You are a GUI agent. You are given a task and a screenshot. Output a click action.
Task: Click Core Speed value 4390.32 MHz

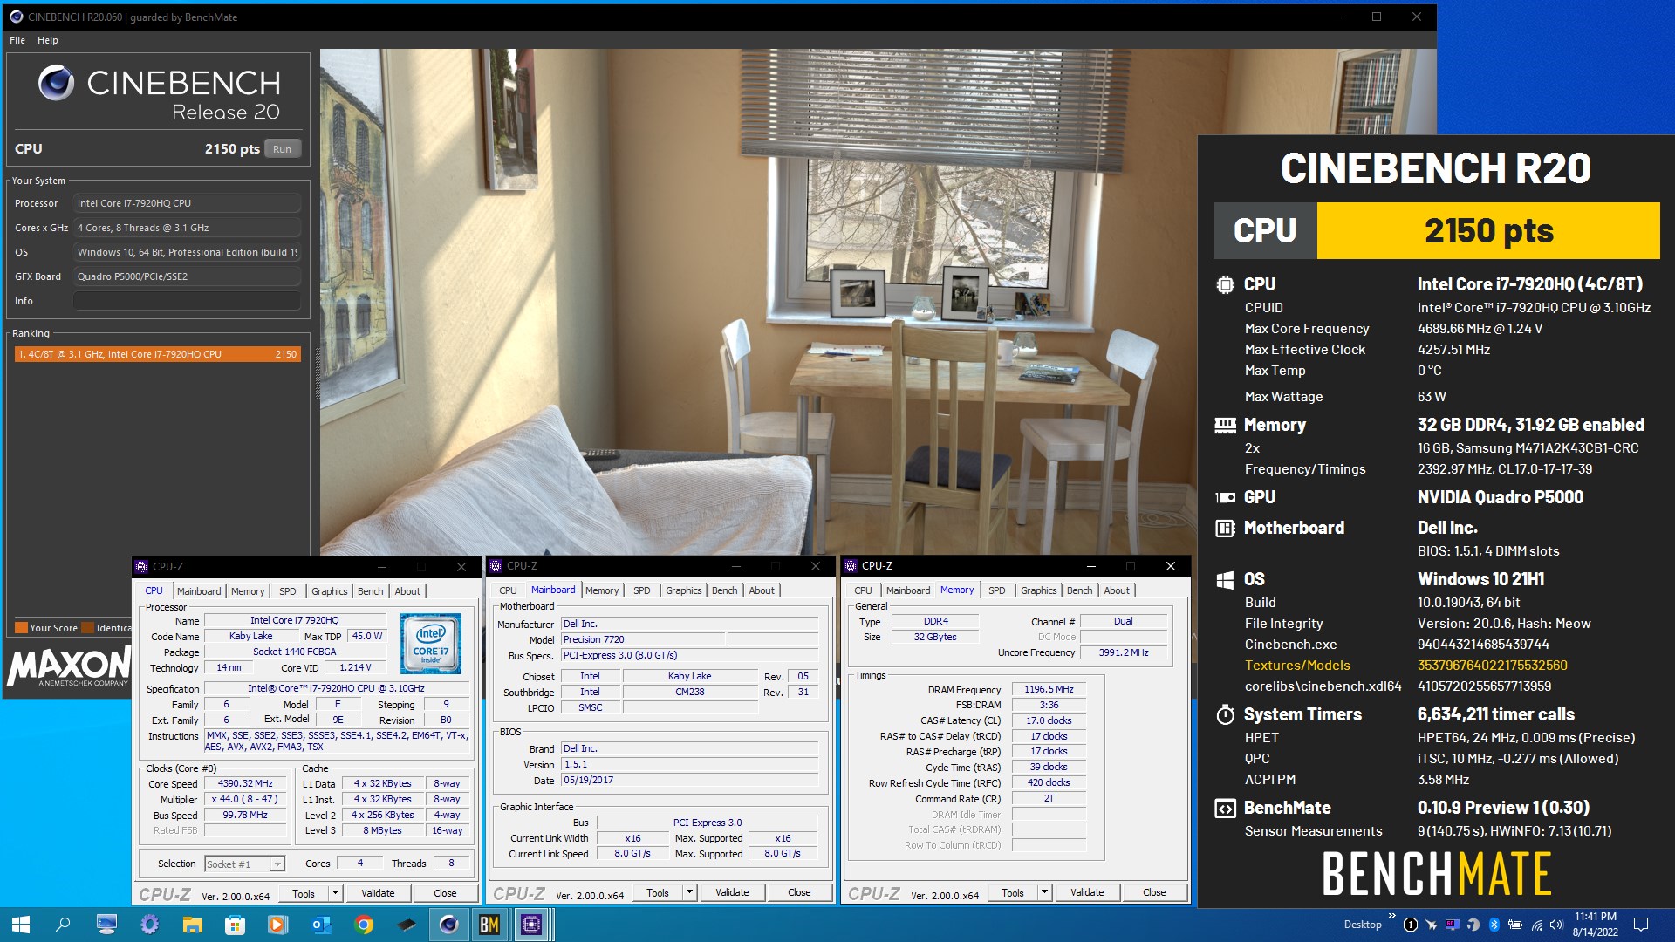(245, 783)
